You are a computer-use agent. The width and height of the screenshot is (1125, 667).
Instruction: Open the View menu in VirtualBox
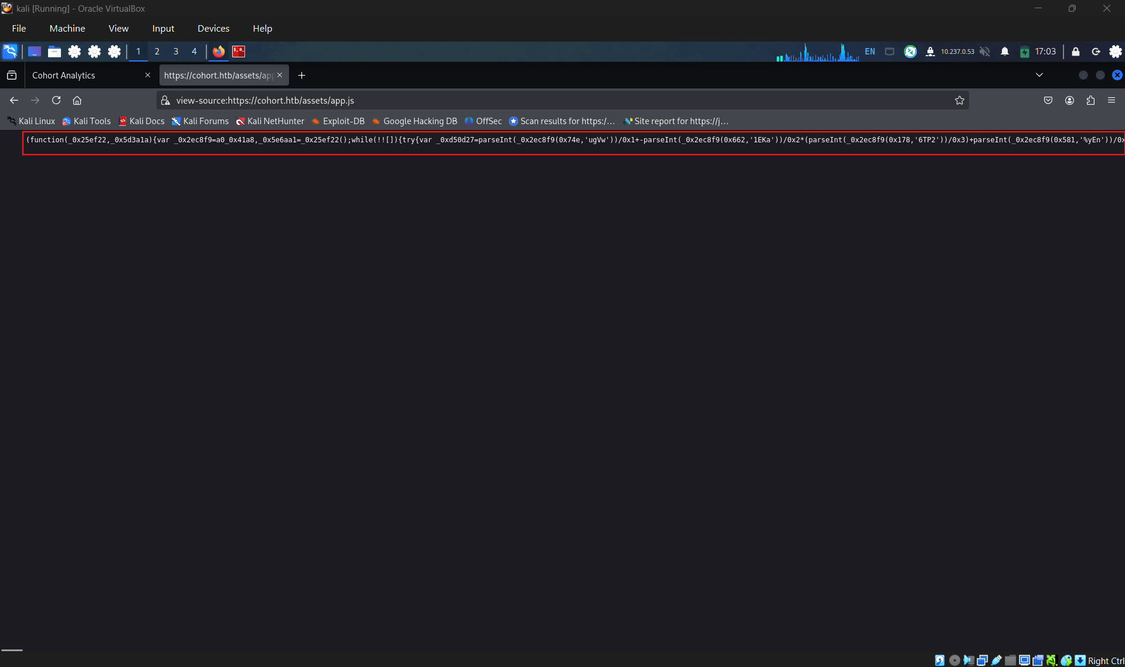[118, 28]
